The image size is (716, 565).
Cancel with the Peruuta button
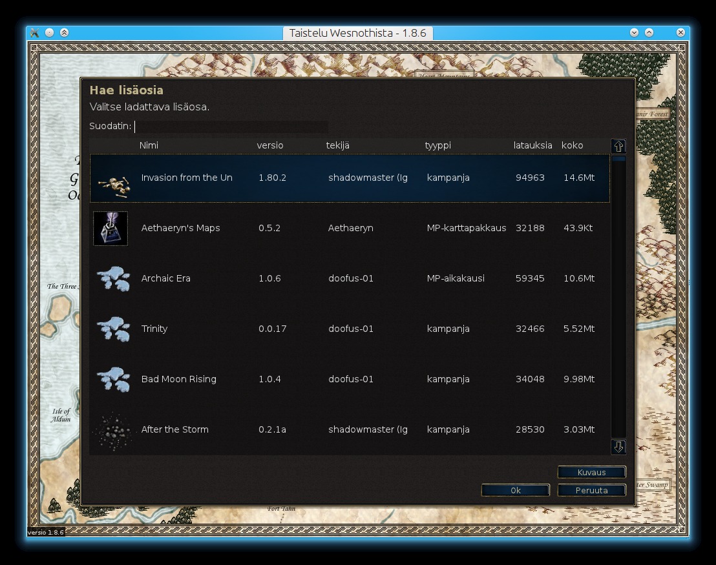(x=592, y=490)
